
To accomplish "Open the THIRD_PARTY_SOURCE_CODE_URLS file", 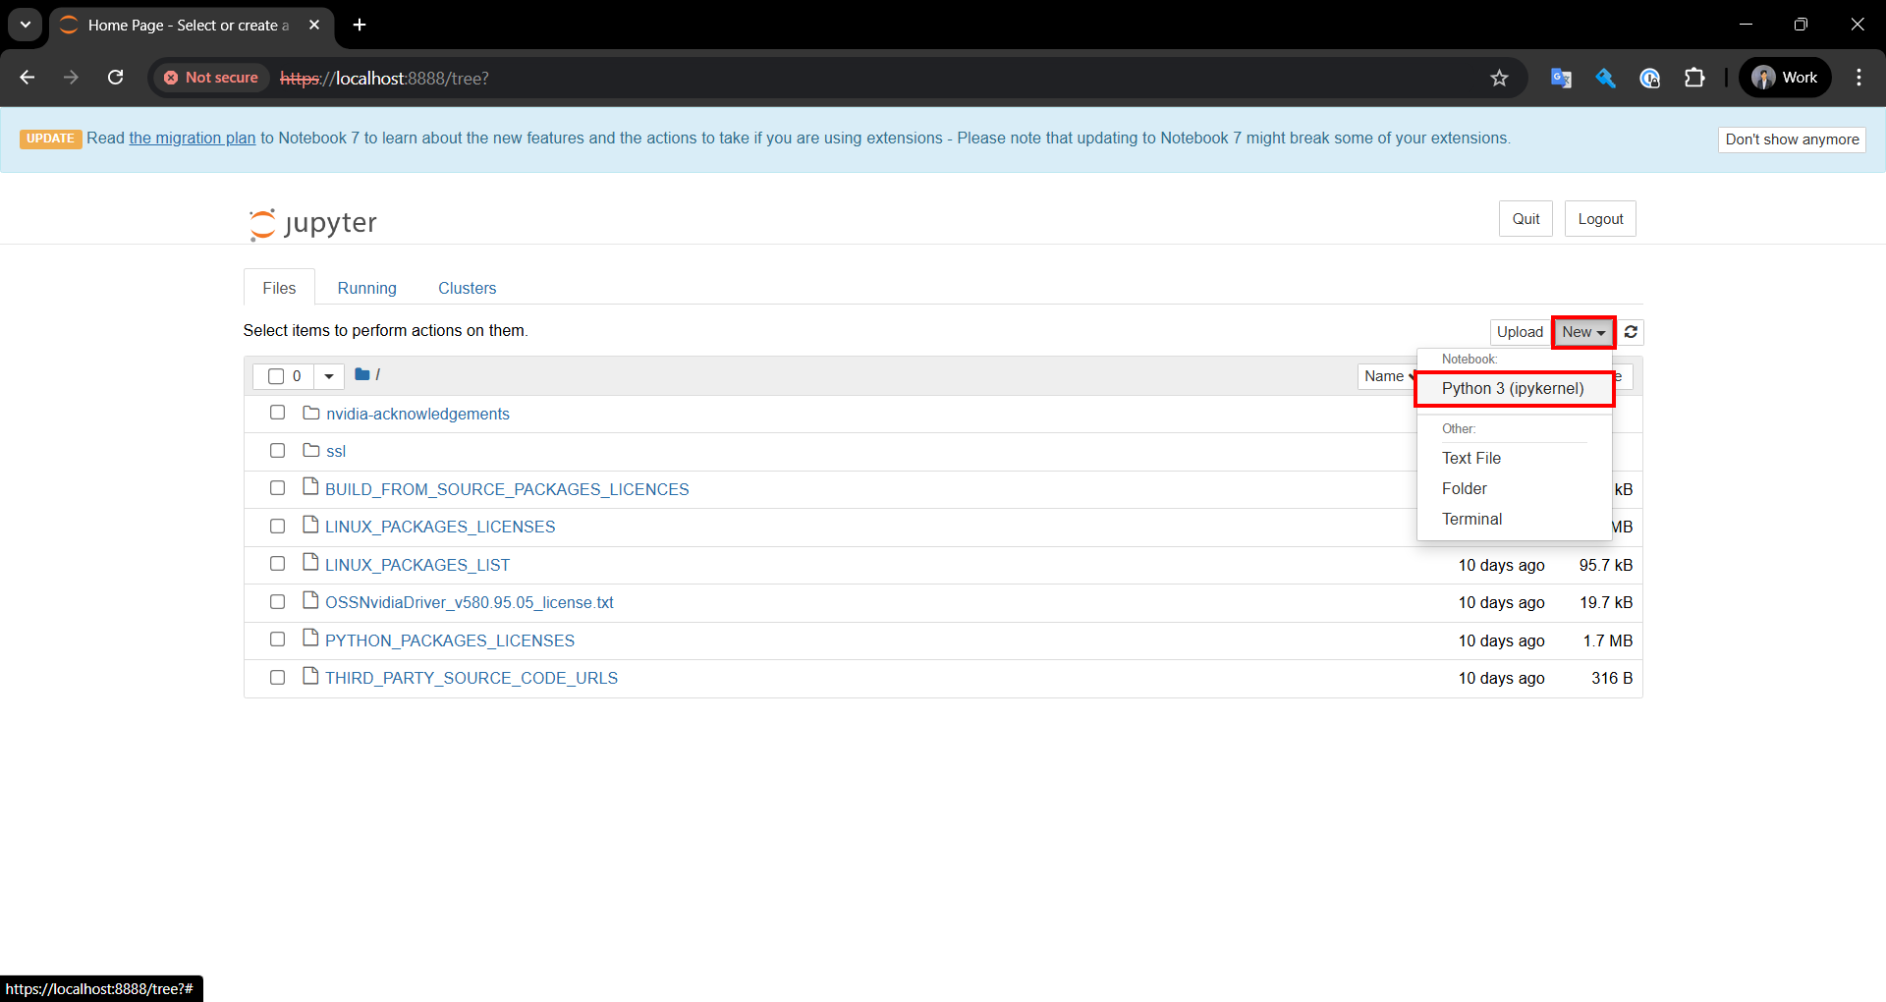I will click(x=471, y=678).
